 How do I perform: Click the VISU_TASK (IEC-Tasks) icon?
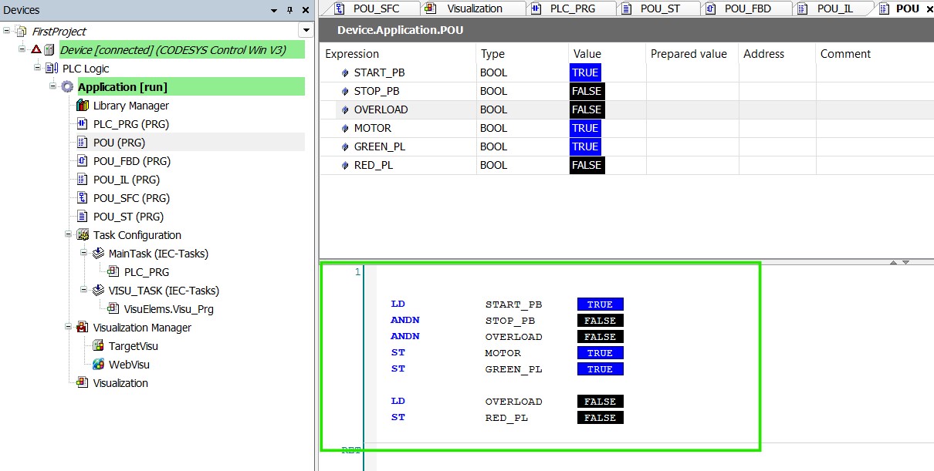tap(98, 291)
